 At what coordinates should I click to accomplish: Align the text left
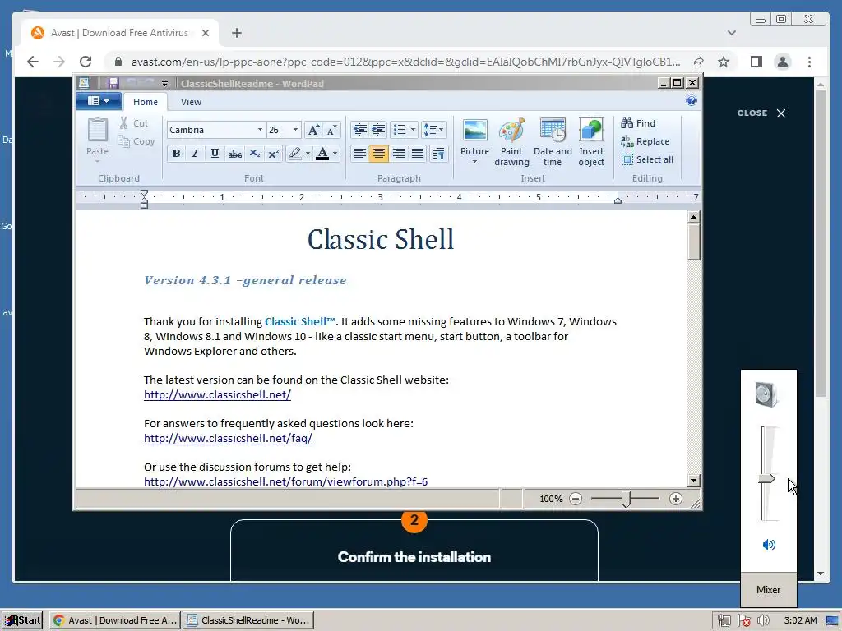click(360, 154)
